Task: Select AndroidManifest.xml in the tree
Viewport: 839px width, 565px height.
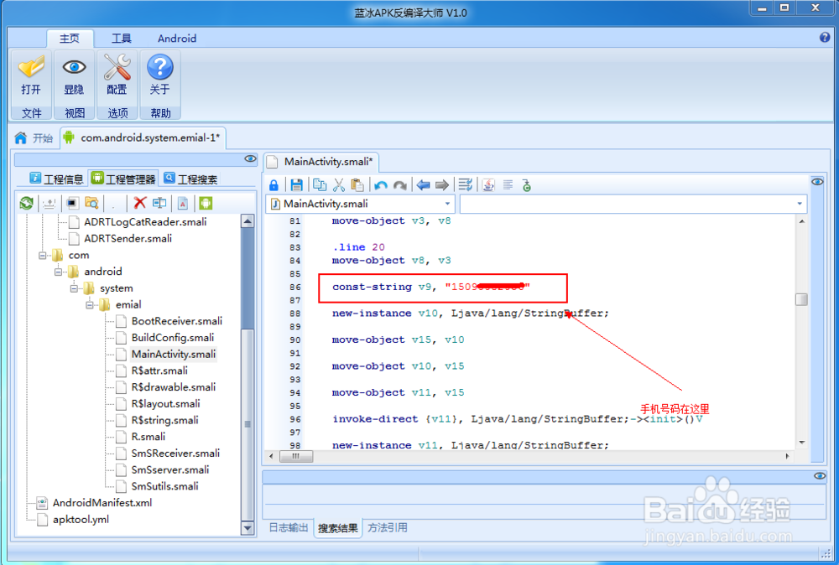Action: pos(102,503)
